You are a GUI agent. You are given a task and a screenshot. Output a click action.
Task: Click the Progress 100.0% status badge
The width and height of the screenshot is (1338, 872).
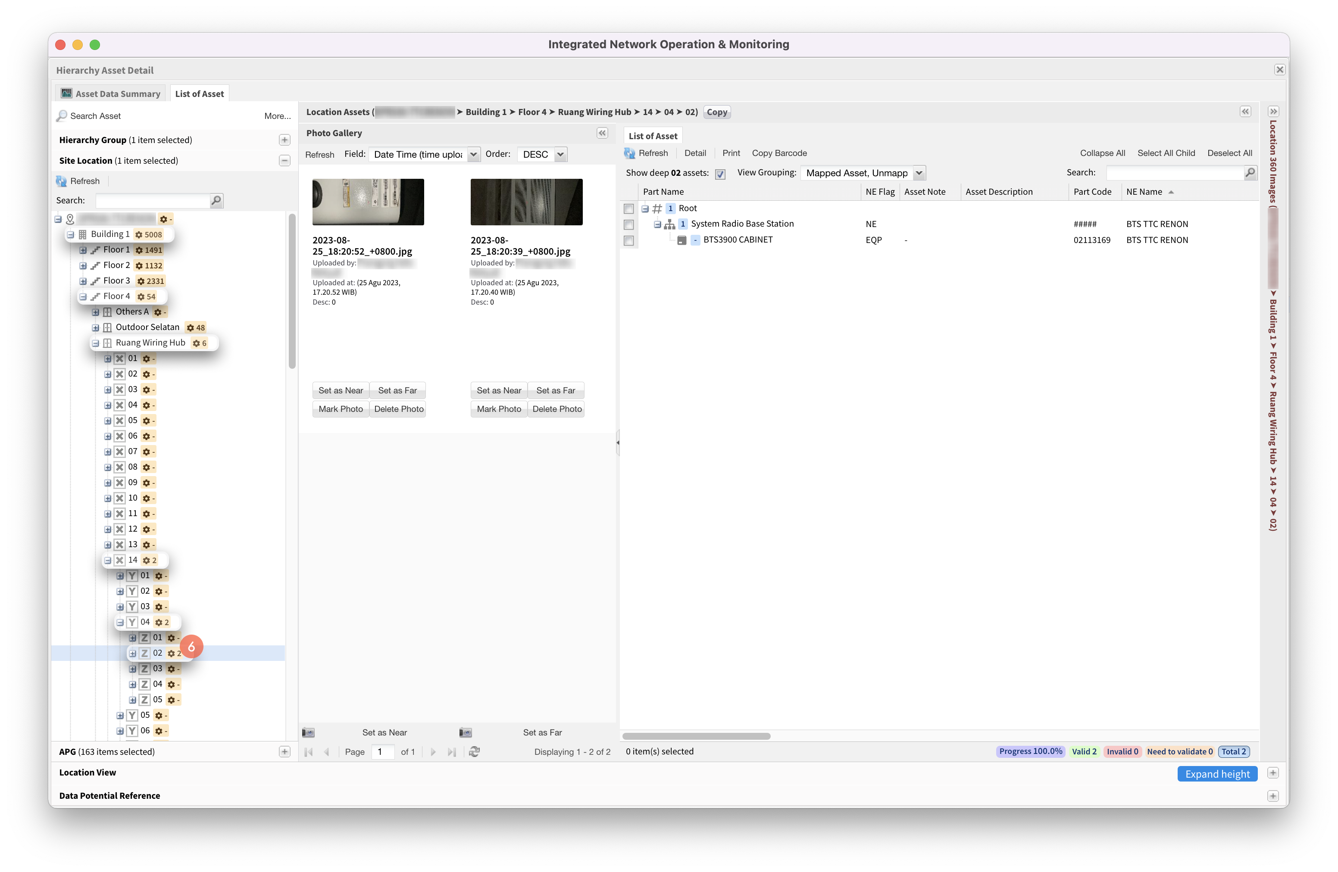pos(1031,752)
